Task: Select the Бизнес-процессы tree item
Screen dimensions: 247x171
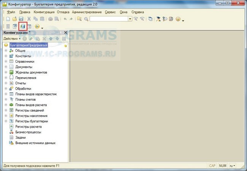Action: tap(28, 132)
